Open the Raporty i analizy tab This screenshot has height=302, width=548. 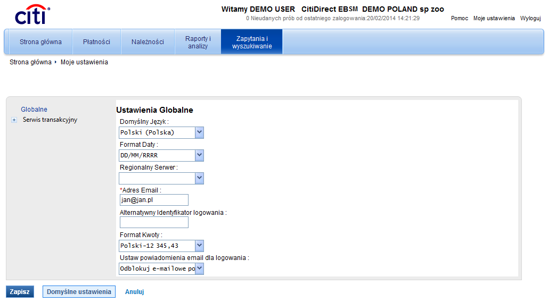[198, 42]
